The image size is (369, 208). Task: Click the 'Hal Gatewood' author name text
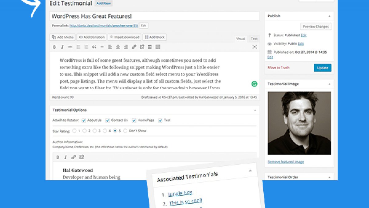[78, 170]
